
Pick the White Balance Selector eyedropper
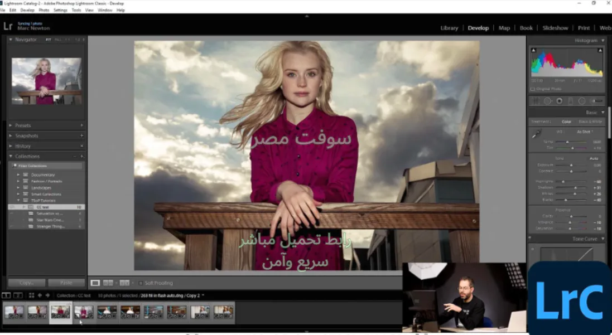click(x=537, y=134)
